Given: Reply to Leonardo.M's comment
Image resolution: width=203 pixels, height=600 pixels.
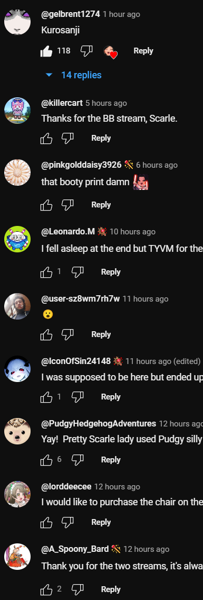Looking at the screenshot, I should click(111, 272).
